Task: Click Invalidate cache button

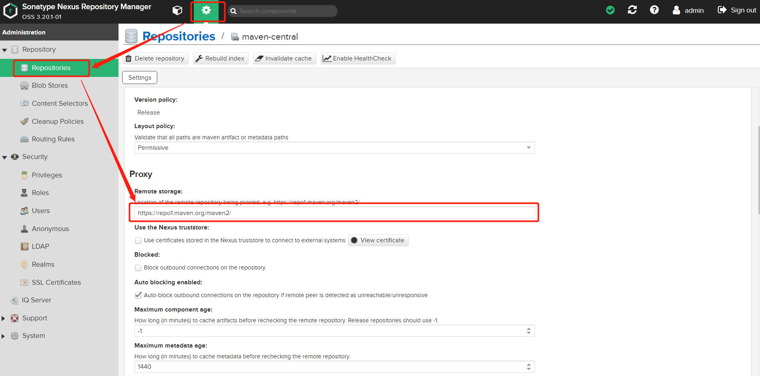Action: coord(284,58)
